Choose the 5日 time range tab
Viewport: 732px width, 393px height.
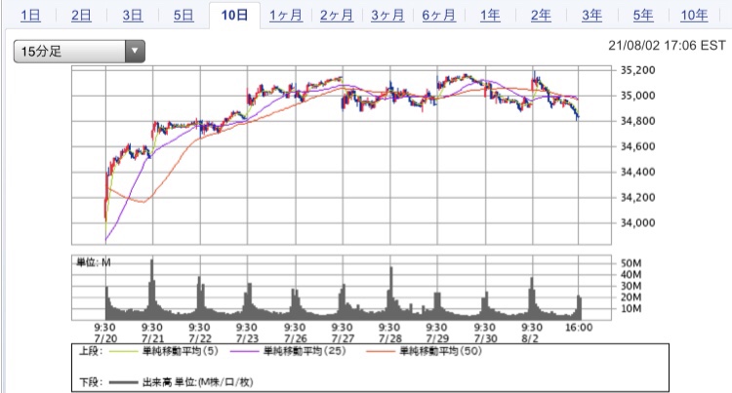click(183, 16)
